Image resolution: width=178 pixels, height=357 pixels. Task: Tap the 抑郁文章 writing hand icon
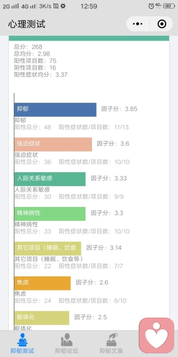(111, 340)
